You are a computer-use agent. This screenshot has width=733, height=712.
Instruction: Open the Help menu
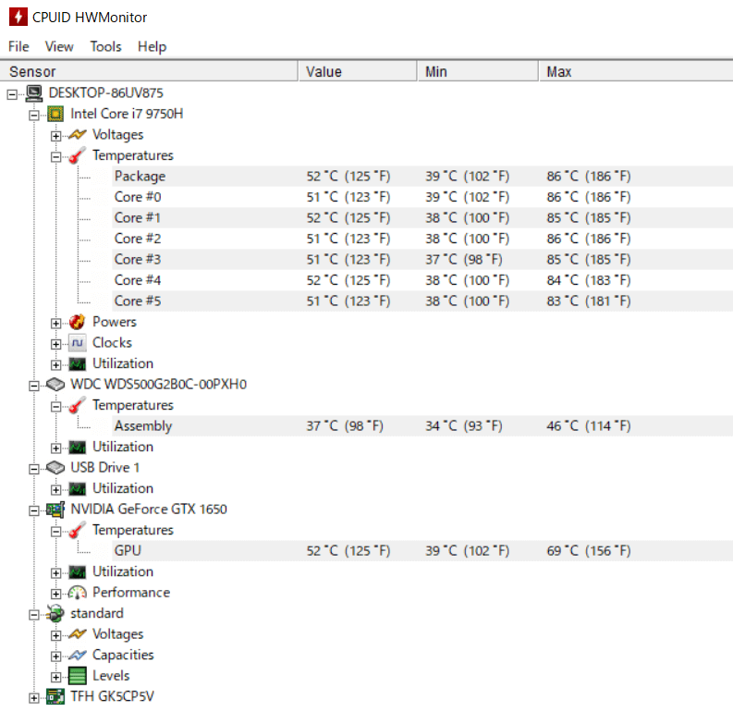pos(152,47)
